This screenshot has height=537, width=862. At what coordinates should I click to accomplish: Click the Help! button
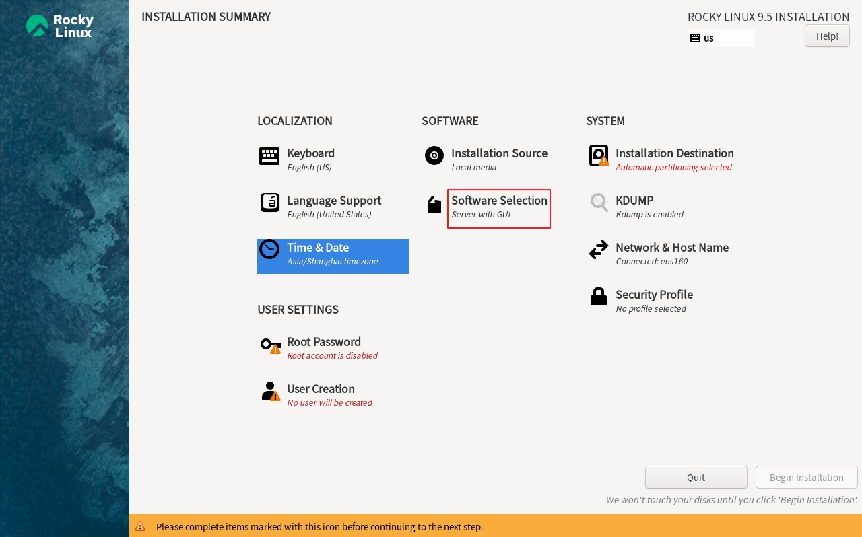click(827, 36)
